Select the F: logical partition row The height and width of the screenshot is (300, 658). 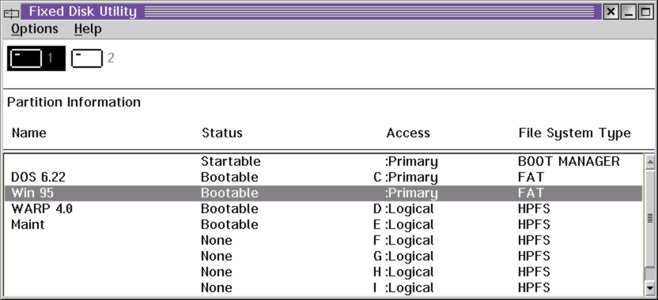point(323,241)
